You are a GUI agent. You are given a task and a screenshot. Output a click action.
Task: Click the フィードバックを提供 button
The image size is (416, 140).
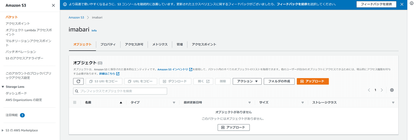pyautogui.click(x=376, y=4)
